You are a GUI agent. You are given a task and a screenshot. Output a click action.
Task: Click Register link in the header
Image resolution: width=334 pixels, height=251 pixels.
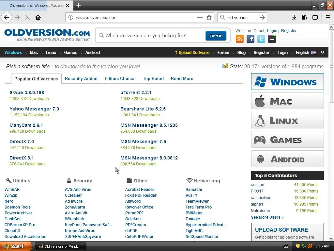tap(289, 31)
